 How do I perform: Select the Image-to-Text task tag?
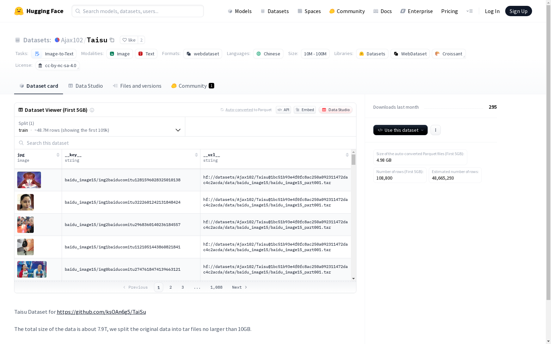coord(54,54)
